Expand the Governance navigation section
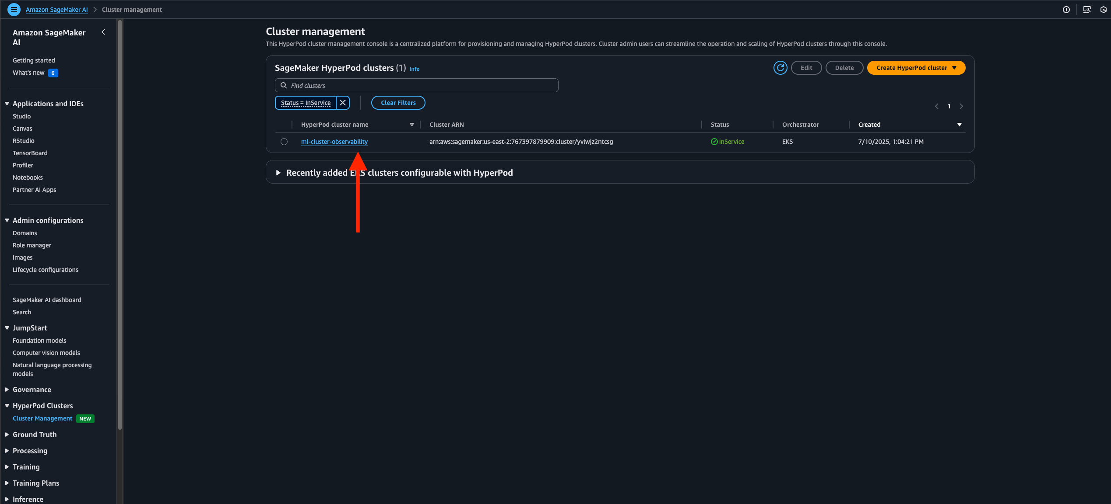Viewport: 1111px width, 504px height. [x=32, y=389]
